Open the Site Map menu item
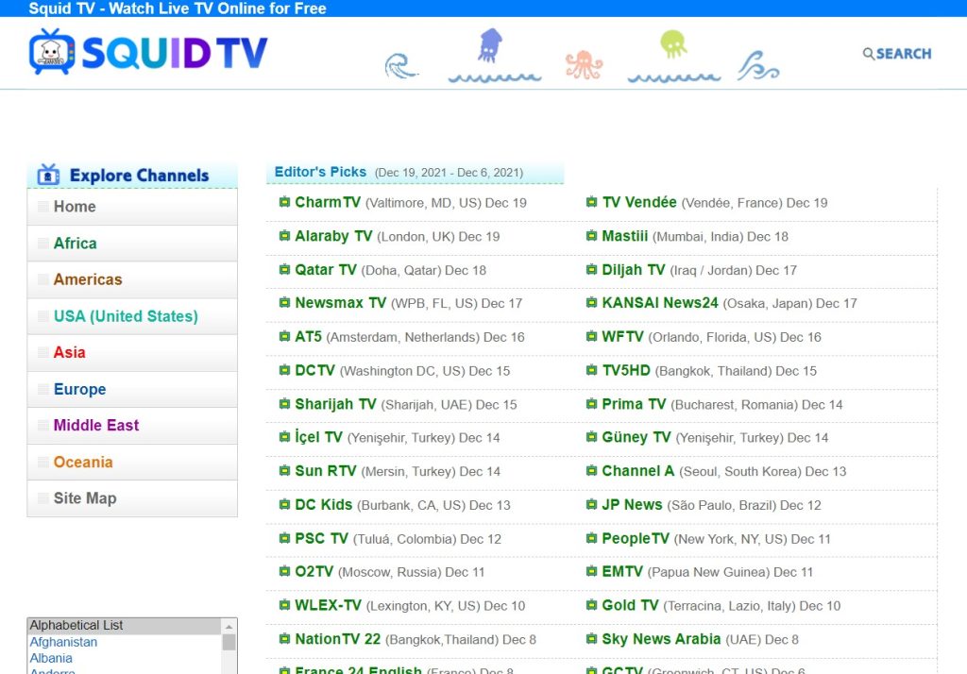967x674 pixels. point(132,497)
